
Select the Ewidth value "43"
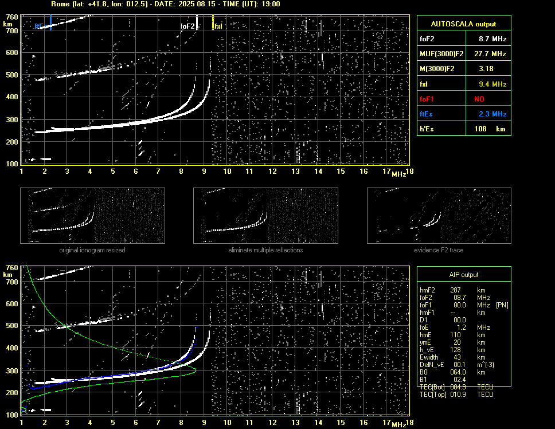click(457, 357)
